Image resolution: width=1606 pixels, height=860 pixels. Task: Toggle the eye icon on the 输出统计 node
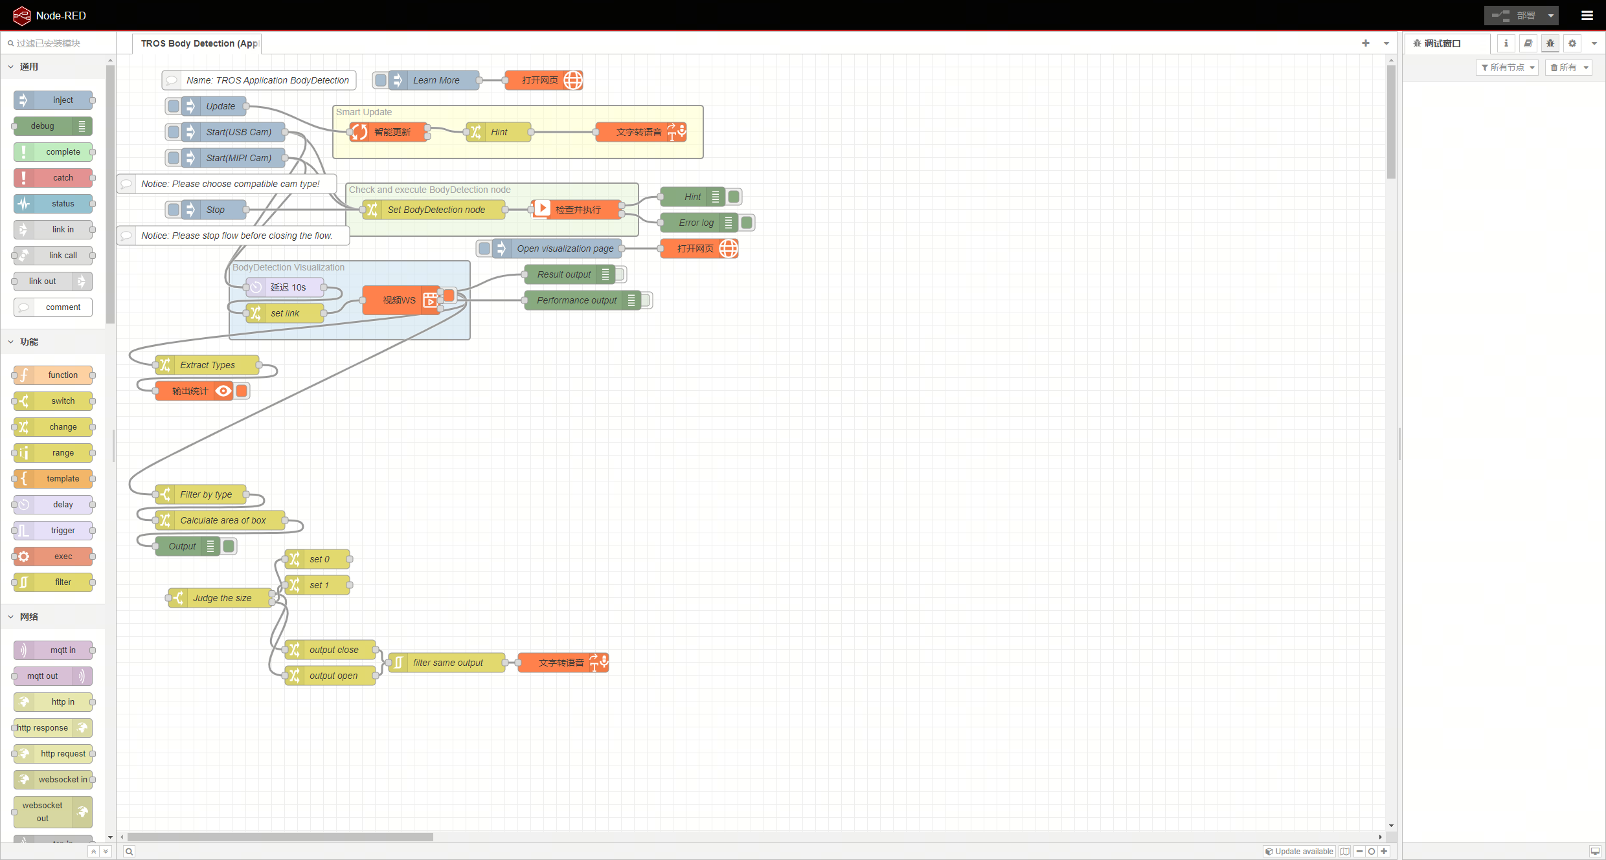pos(223,391)
